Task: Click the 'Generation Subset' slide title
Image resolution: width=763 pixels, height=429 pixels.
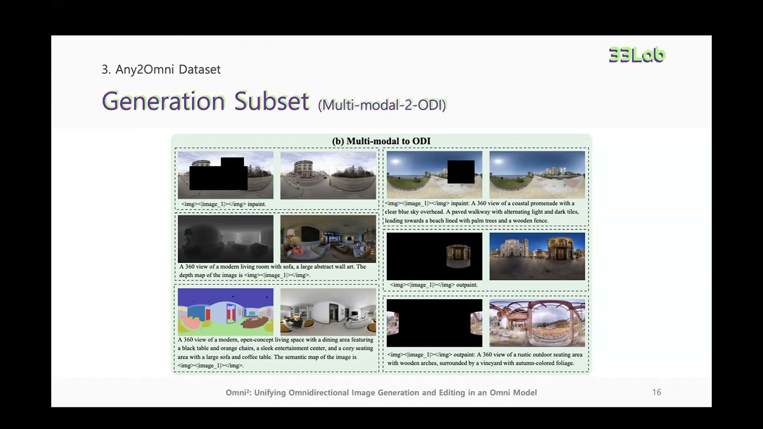Action: (206, 101)
